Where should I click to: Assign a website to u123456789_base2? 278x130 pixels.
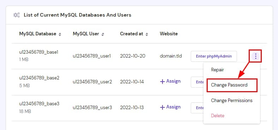[170, 81]
